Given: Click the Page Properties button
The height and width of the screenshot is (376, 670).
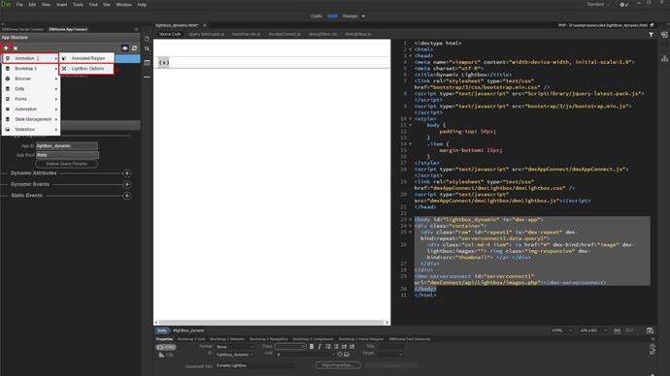Looking at the screenshot, I should coord(338,365).
